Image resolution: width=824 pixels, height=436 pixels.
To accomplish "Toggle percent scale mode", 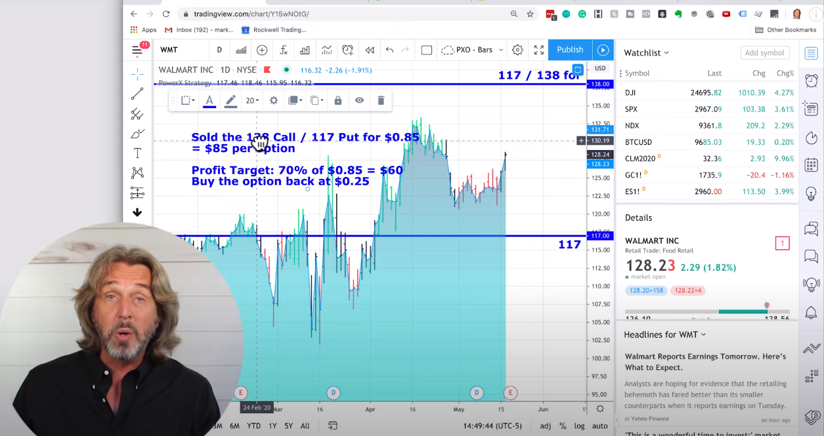I will click(x=563, y=426).
